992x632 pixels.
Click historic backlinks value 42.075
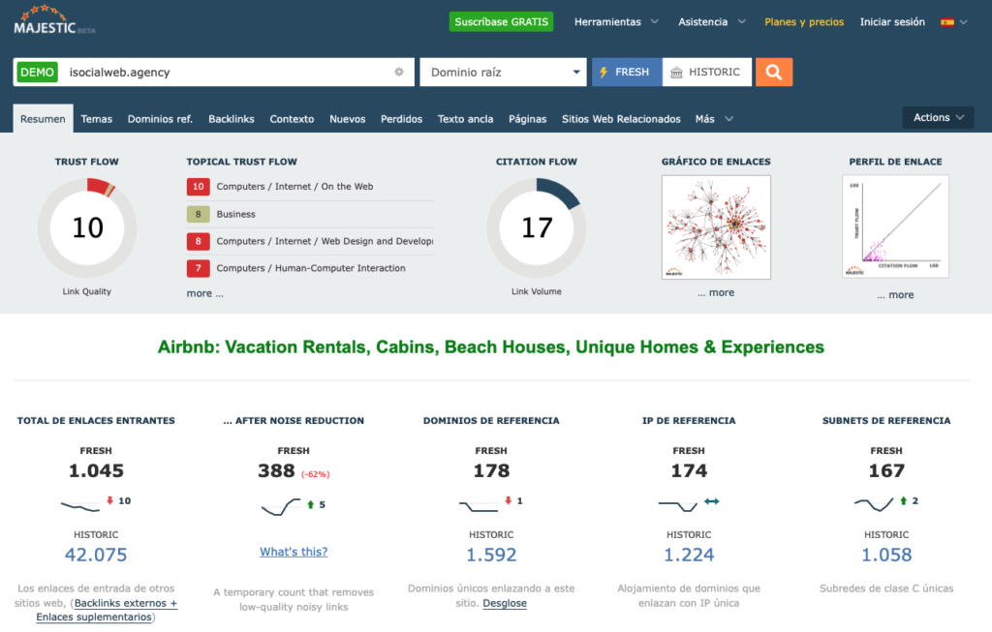(x=96, y=555)
